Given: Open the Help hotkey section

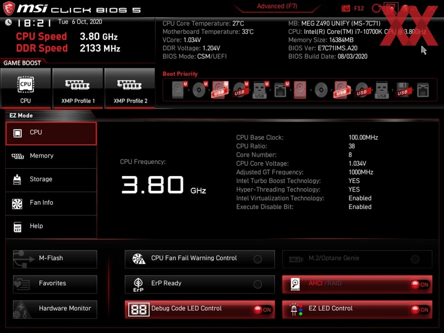Looking at the screenshot, I should 51,227.
